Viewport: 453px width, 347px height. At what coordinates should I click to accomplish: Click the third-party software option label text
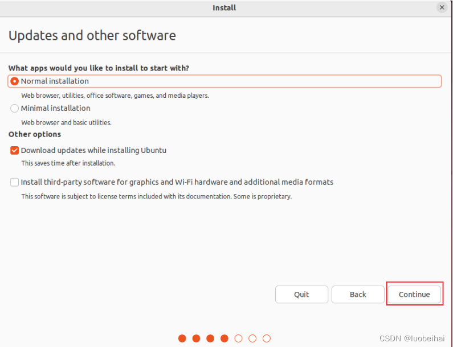tap(177, 182)
